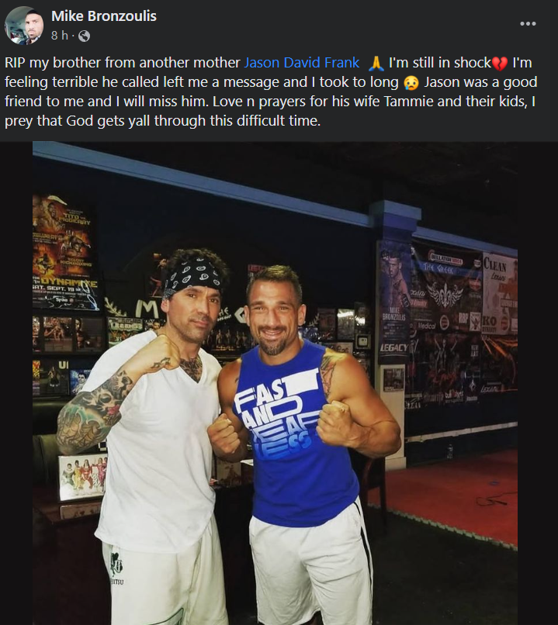Click the Legacy Mike Bronzoulis poster
Viewport: 558px width, 625px height.
coord(393,302)
